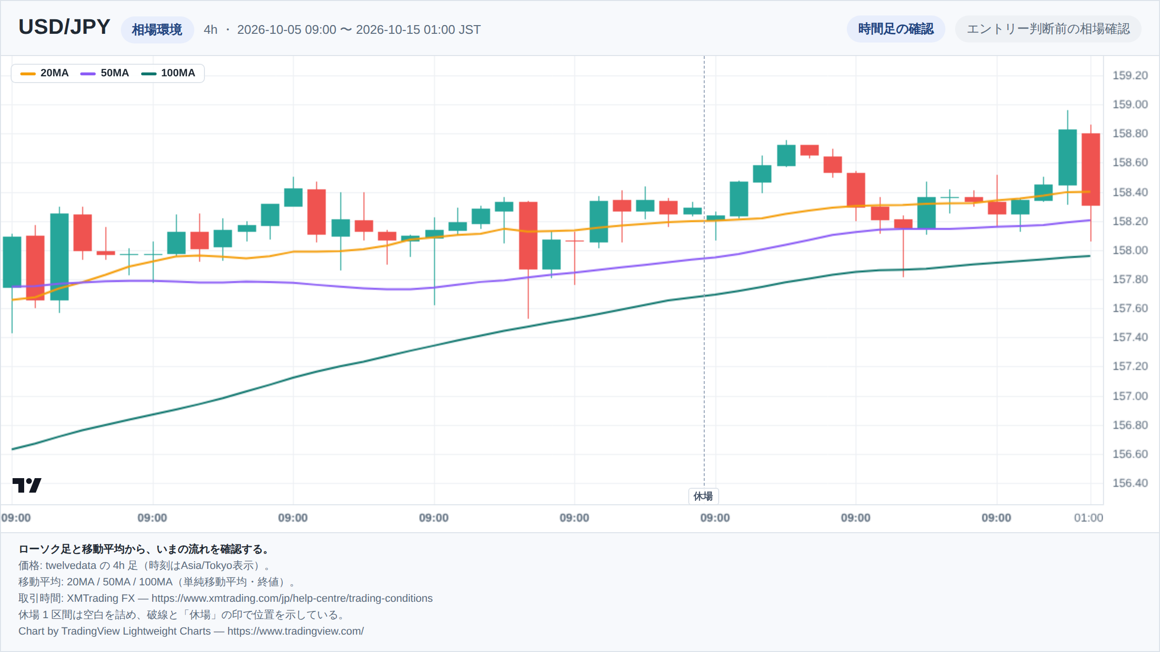Click the 156.80 price axis label

pyautogui.click(x=1130, y=425)
